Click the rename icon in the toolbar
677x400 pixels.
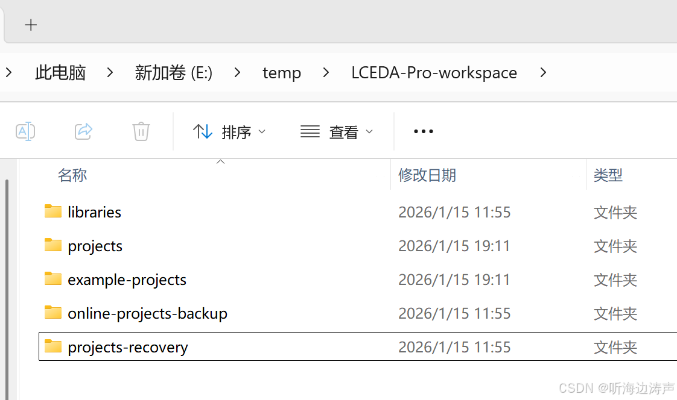click(25, 131)
